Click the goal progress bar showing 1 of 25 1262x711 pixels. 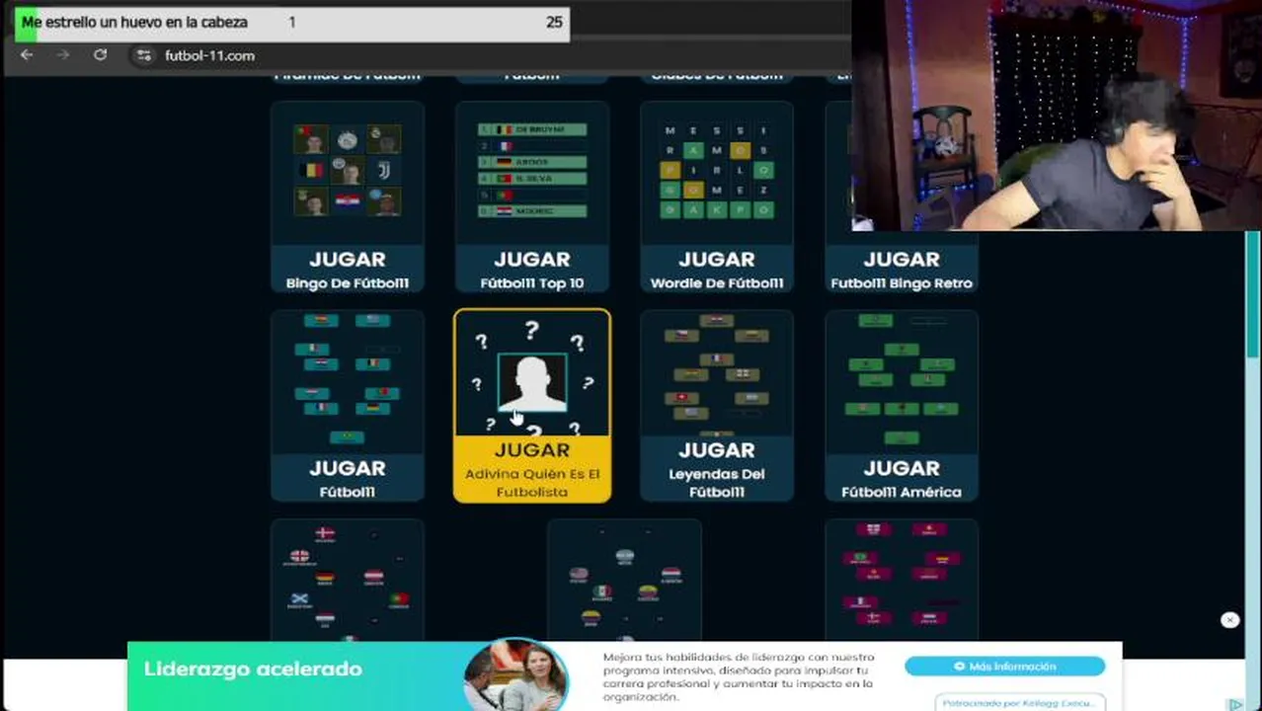point(292,23)
